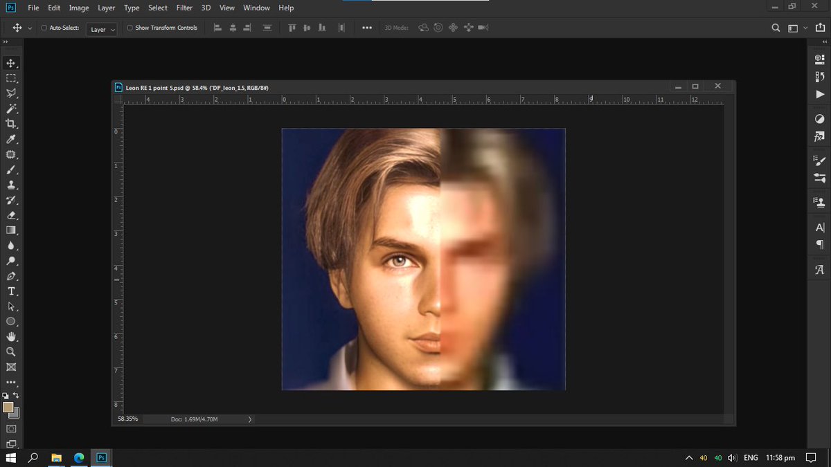Open the Styles fx panel icon
Viewport: 831px width, 467px height.
pos(820,137)
